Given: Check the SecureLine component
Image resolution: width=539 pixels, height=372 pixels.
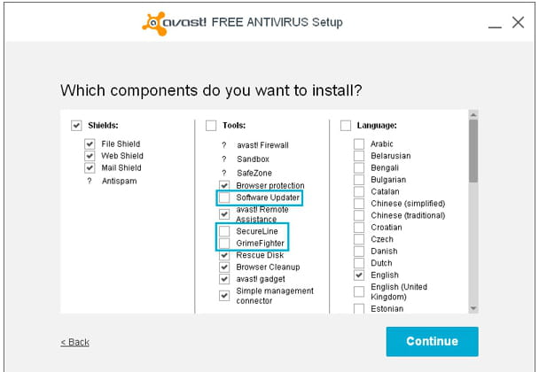Looking at the screenshot, I should (224, 231).
